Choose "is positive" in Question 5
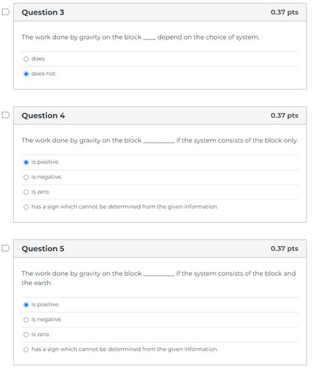313x371 pixels. click(x=26, y=304)
